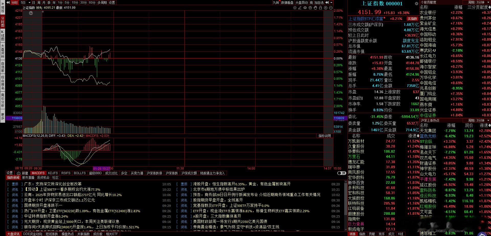Image resolution: width=491 pixels, height=236 pixels.
Task: Open the top toolbar 设置 button
Action: click(112, 3)
